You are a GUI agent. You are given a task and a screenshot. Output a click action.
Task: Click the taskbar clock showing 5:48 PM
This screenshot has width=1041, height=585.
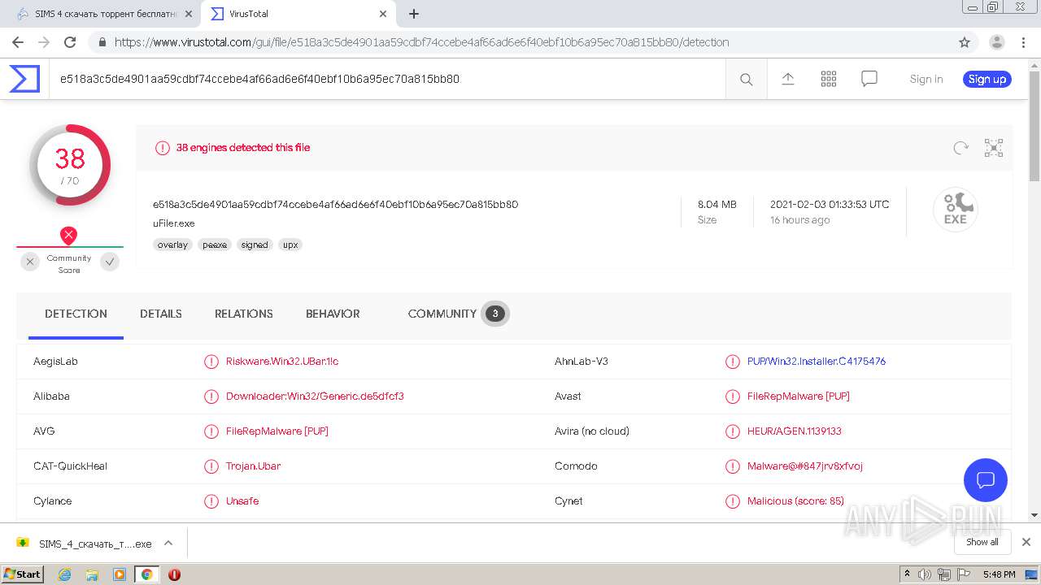coord(1000,574)
